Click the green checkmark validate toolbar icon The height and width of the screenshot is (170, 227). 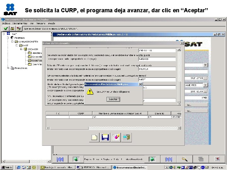coord(6,28)
